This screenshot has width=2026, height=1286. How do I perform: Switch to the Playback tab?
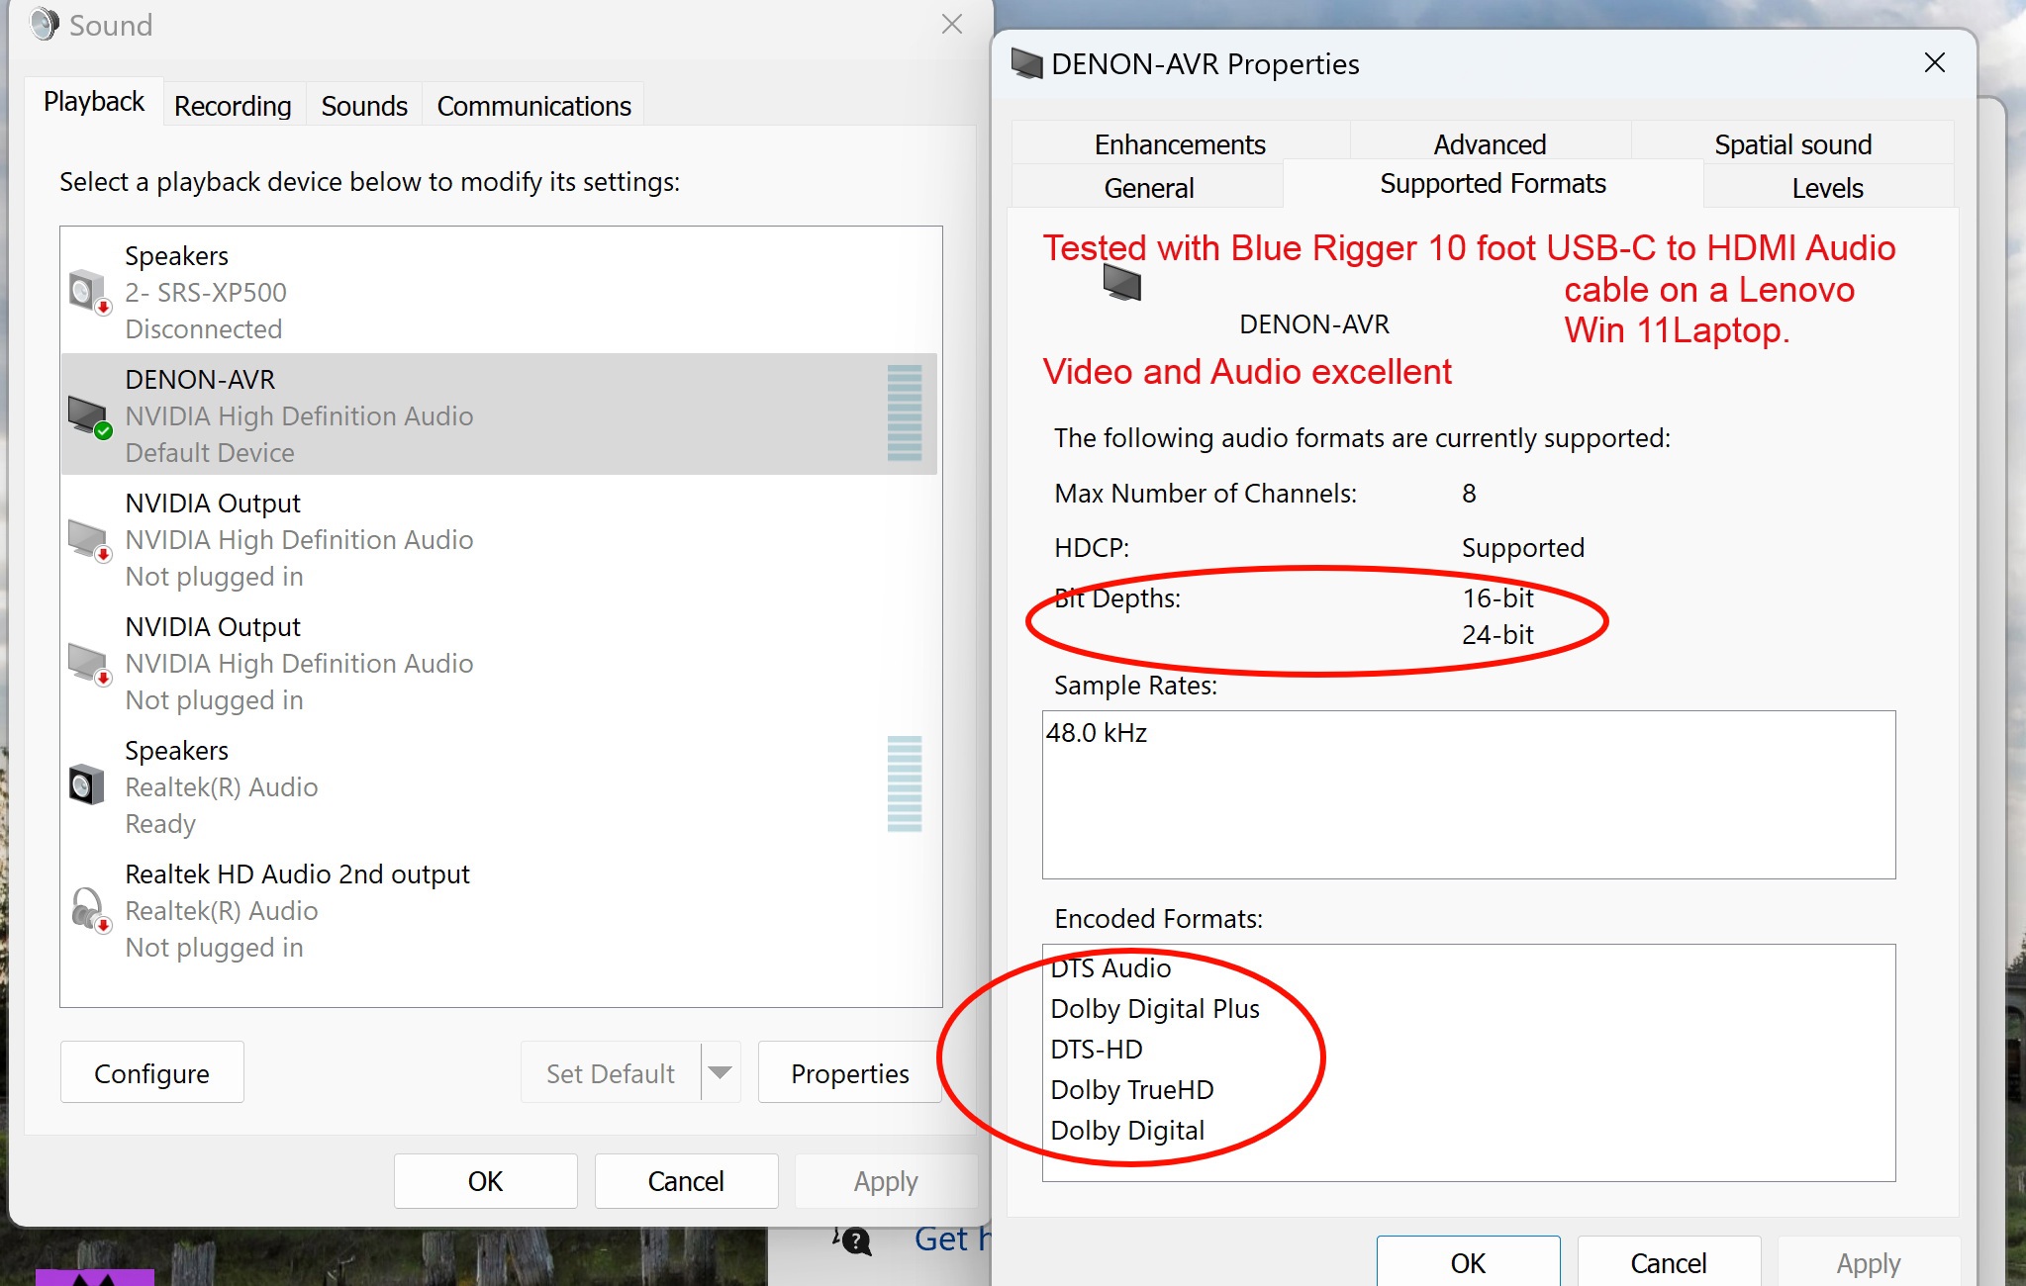click(x=94, y=102)
